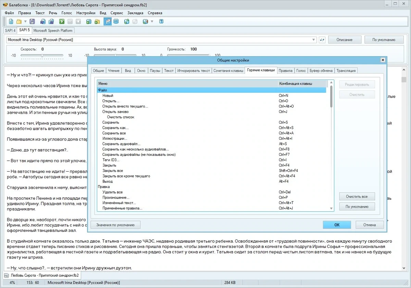Click the Save audio file toolbar icon
Screen dimensions: 411x288
point(43,22)
